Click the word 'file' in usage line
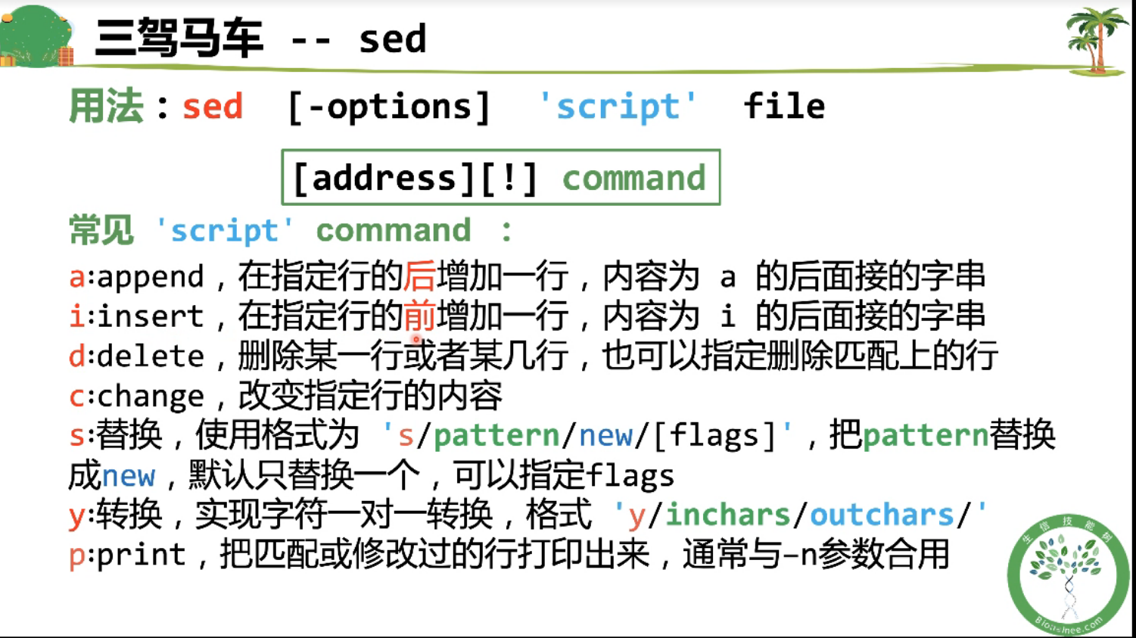The width and height of the screenshot is (1136, 638). point(784,105)
